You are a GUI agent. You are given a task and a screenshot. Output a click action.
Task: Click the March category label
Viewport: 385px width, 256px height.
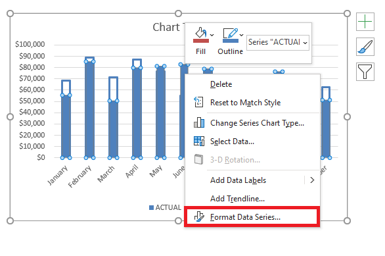click(106, 174)
